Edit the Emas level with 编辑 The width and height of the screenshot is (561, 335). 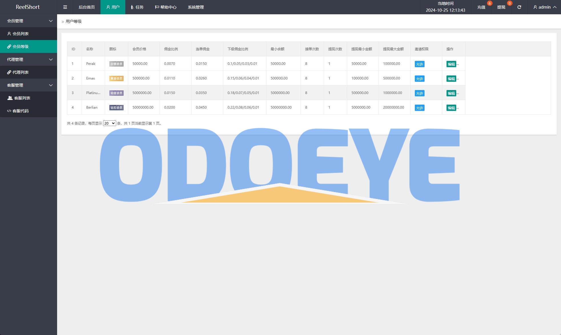coord(451,79)
